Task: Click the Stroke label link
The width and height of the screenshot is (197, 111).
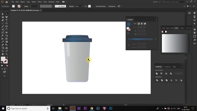Action: click(26, 6)
